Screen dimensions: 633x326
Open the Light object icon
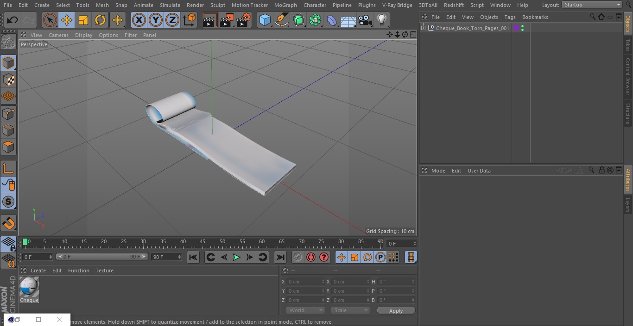381,20
